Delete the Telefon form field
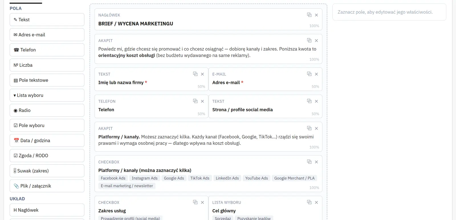The width and height of the screenshot is (456, 220). tap(202, 101)
